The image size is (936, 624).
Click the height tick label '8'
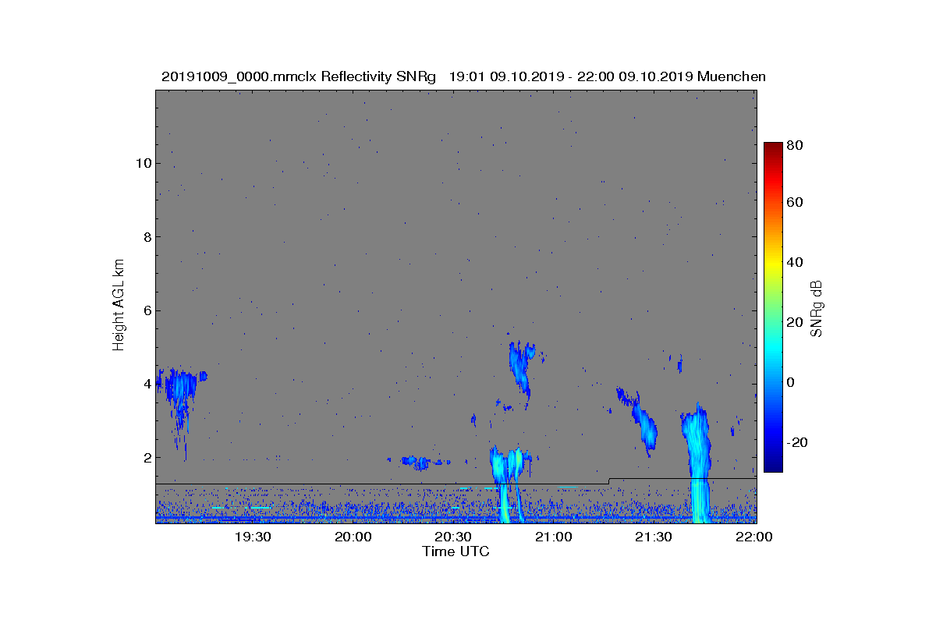tap(146, 236)
